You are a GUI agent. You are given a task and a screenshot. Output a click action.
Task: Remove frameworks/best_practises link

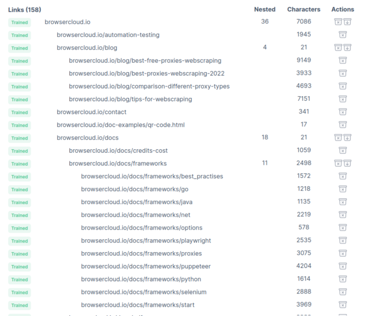pyautogui.click(x=343, y=176)
